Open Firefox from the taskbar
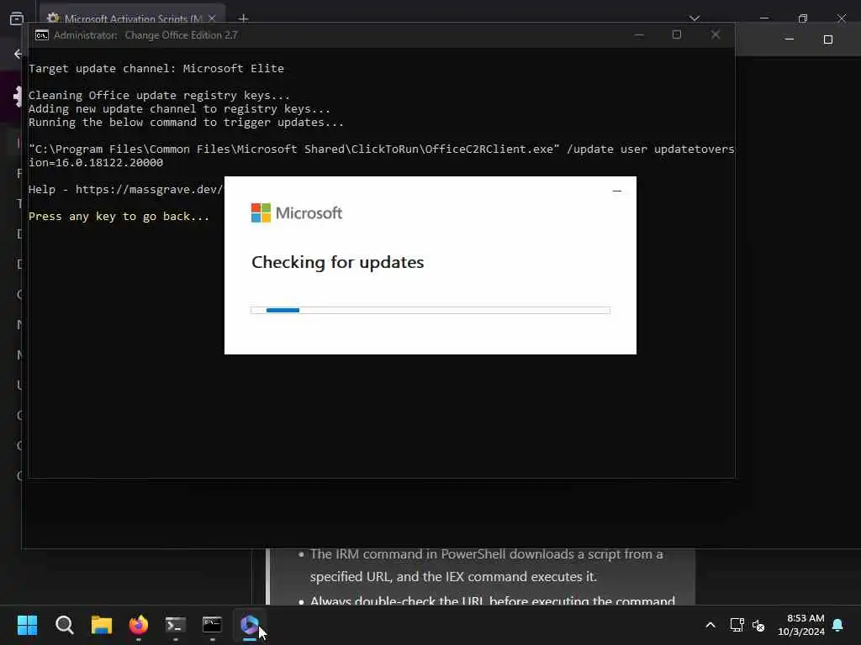This screenshot has width=861, height=645. click(139, 625)
